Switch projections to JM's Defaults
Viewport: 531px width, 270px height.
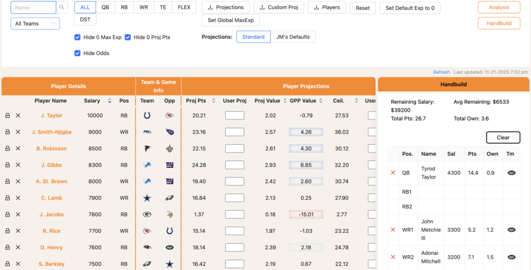292,37
